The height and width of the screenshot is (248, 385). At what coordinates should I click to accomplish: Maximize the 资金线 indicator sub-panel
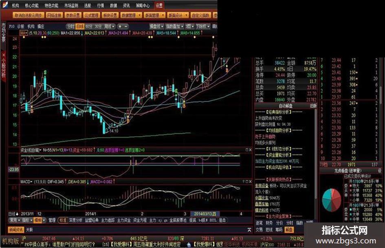click(247, 150)
